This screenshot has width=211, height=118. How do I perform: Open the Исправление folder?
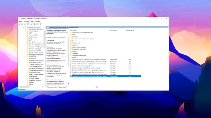coord(75,43)
